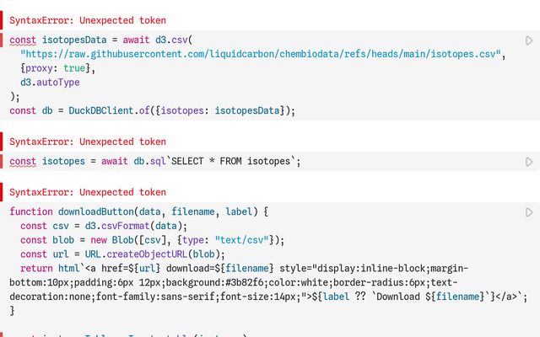Click the githubusercontent isotopes.csv URL string
This screenshot has width=540, height=337.
click(x=260, y=54)
